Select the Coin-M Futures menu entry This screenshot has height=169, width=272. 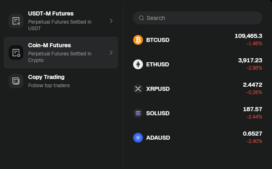[61, 53]
